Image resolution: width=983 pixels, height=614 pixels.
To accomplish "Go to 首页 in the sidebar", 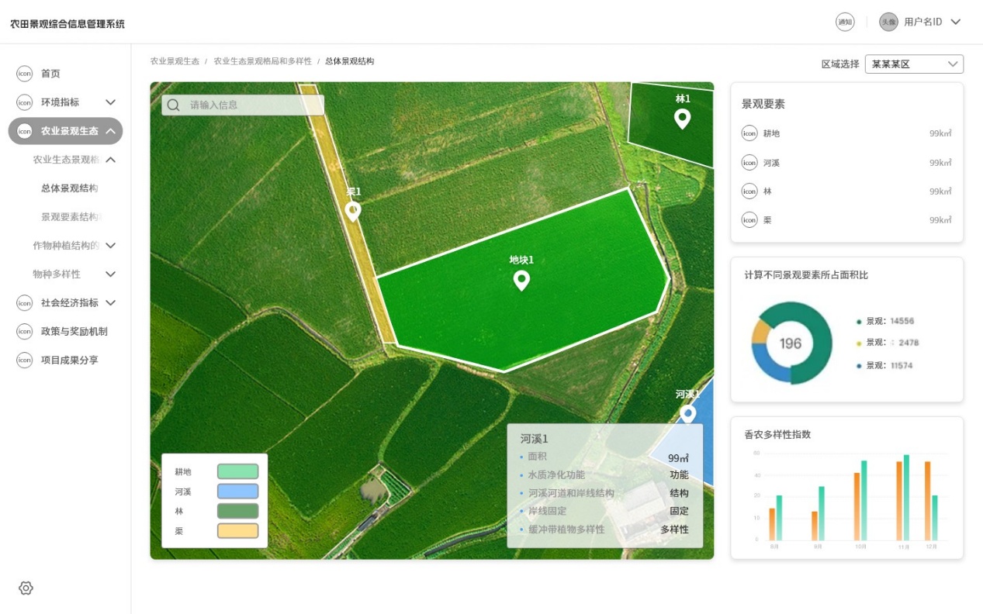I will (50, 74).
